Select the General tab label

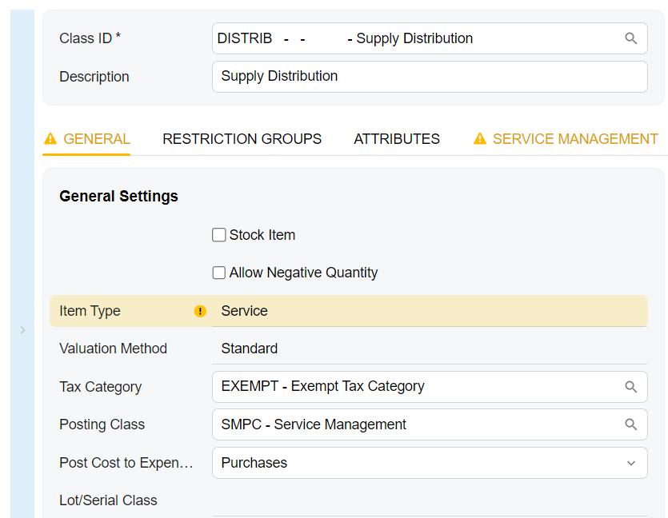[96, 139]
